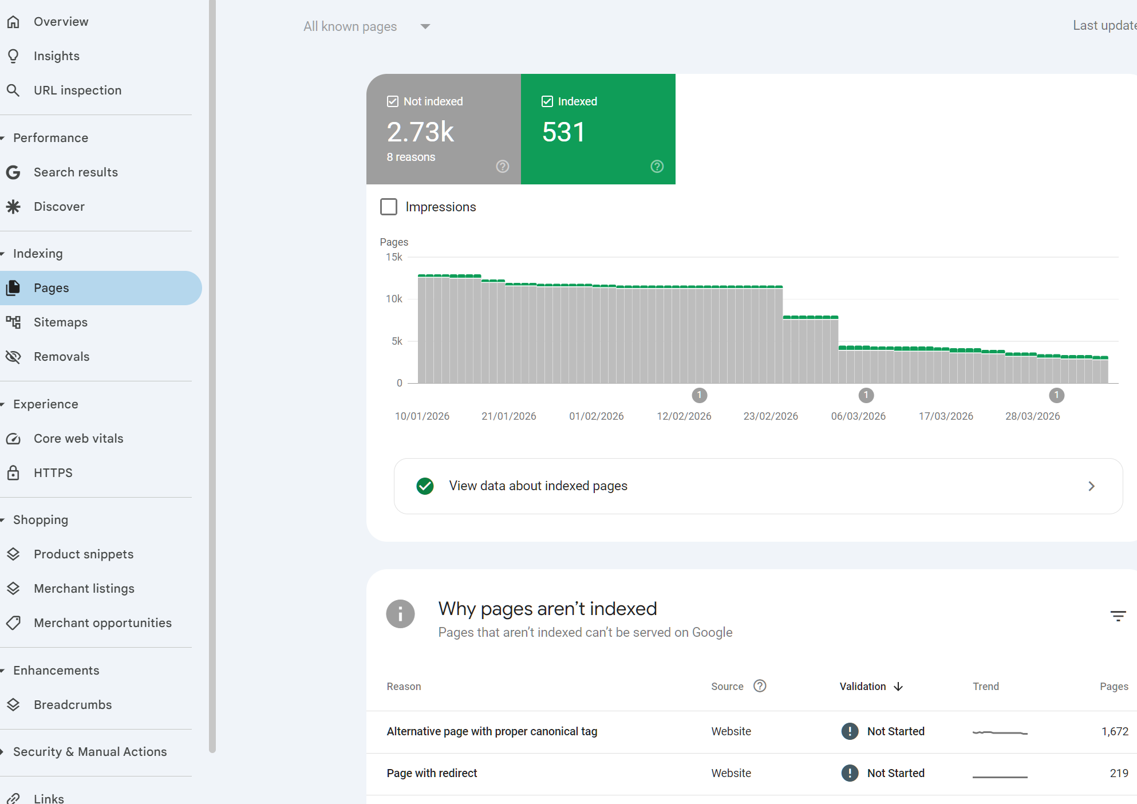
Task: Collapse the Shopping section
Action: coord(40,520)
